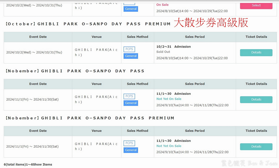Click General badge in October Premium row

coord(131,56)
